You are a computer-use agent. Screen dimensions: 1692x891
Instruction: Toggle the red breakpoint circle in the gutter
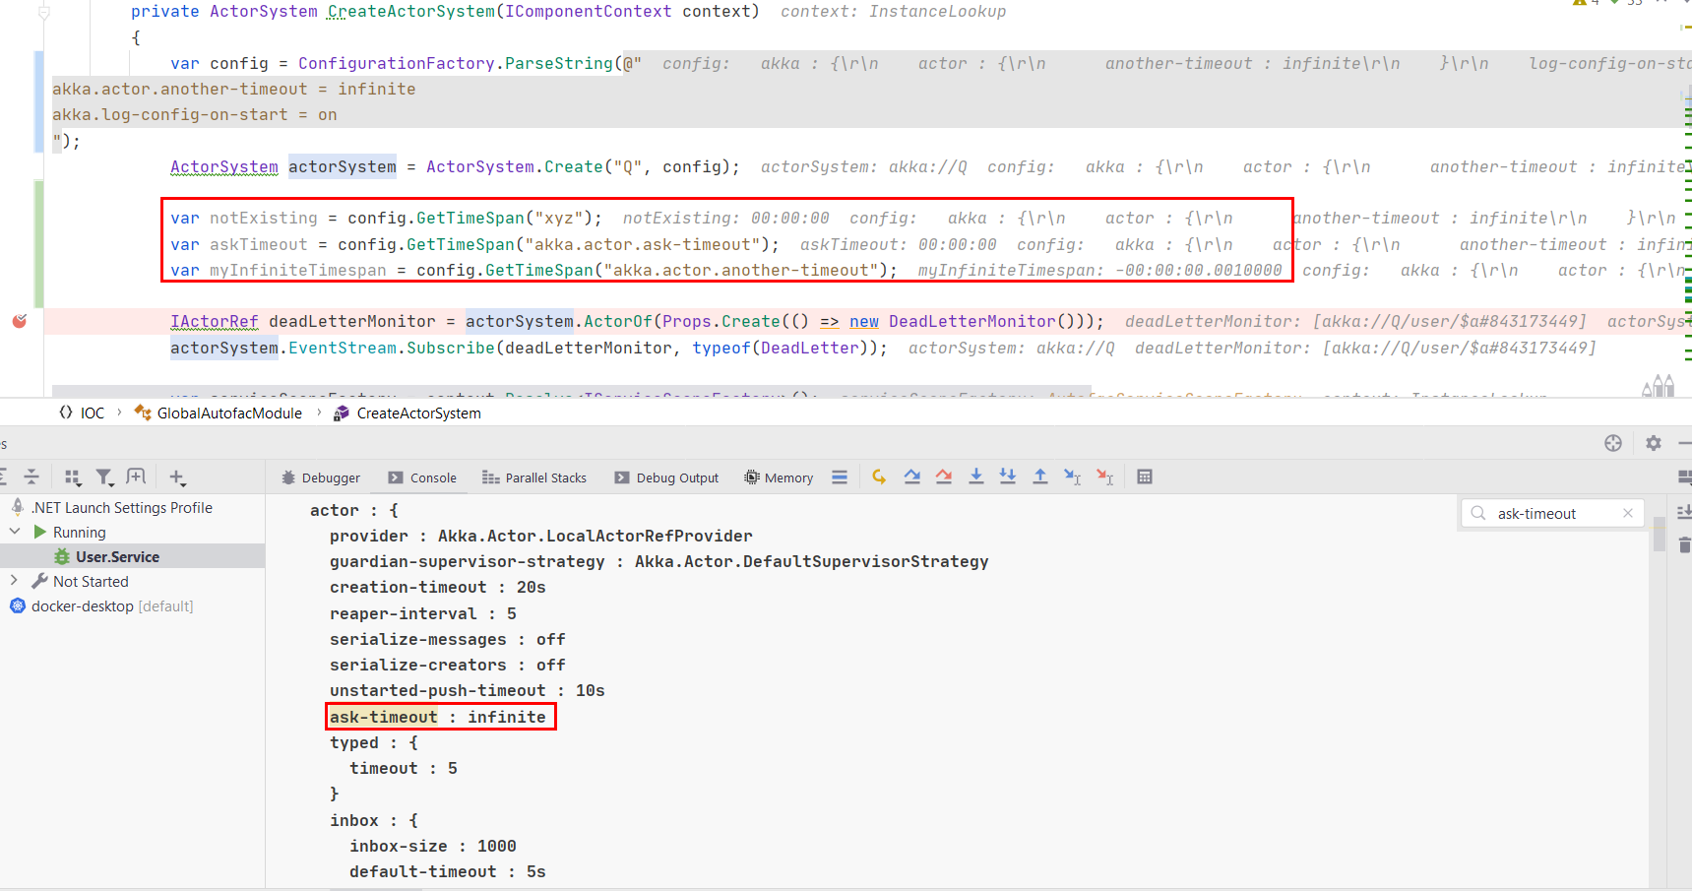coord(20,321)
